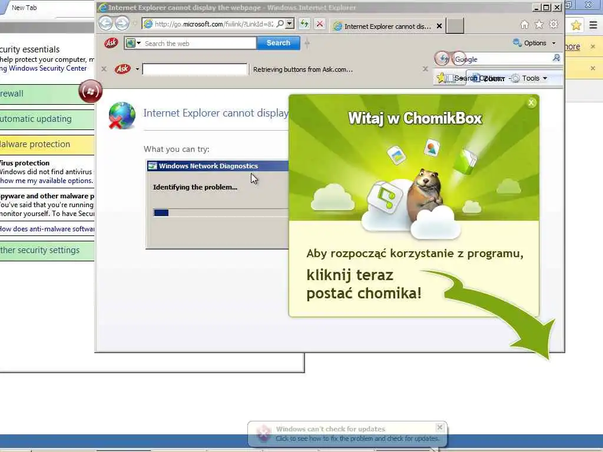
Task: Open a new blank IE tab
Action: coord(455,26)
